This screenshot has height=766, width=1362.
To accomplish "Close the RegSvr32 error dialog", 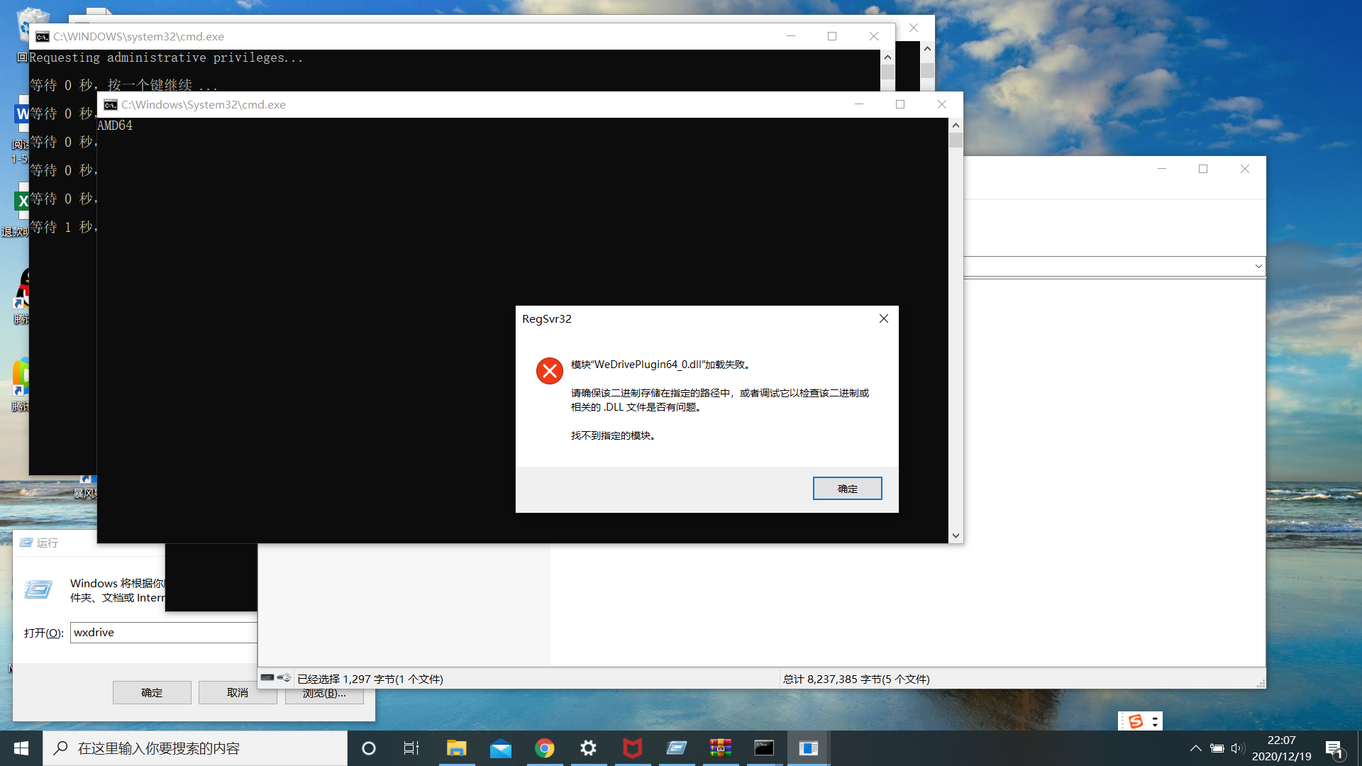I will tap(883, 318).
